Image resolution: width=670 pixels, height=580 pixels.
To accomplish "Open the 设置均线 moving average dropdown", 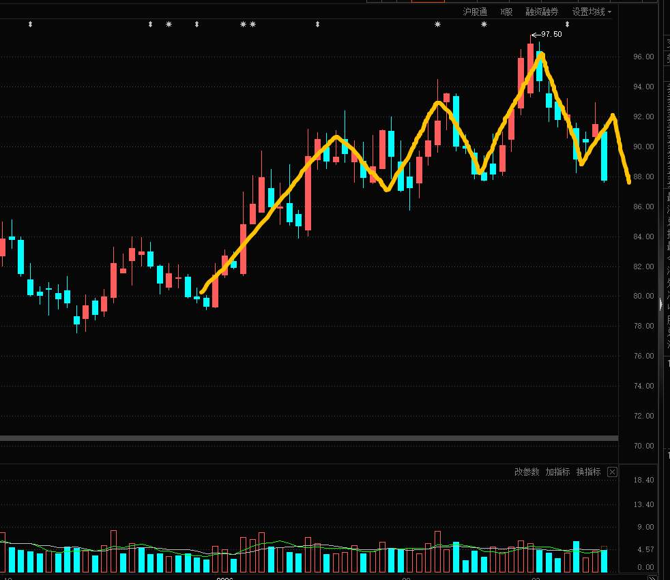I will point(591,12).
